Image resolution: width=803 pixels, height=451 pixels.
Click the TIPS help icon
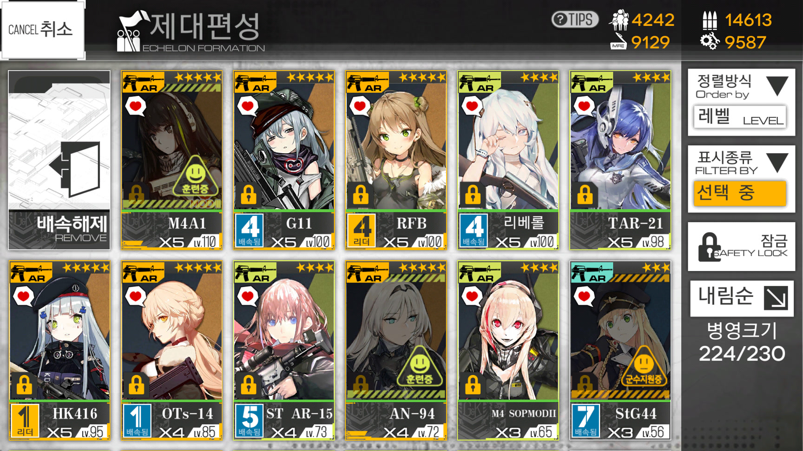[x=575, y=19]
